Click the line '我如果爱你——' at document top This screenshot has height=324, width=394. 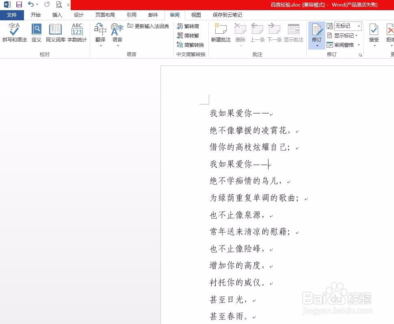tap(239, 113)
